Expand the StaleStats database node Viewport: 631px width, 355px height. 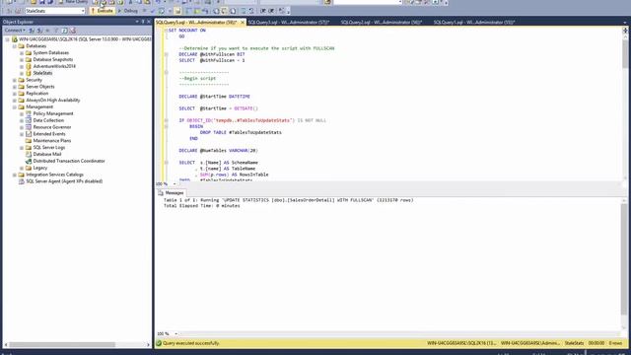[22, 73]
